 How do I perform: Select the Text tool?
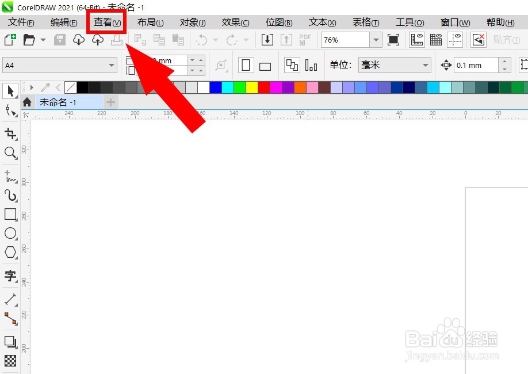coord(10,276)
